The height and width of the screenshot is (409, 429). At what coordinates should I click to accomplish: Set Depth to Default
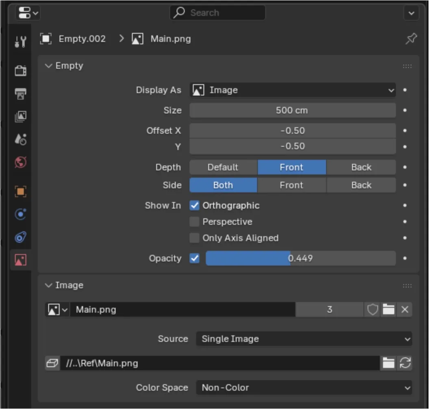pos(223,167)
